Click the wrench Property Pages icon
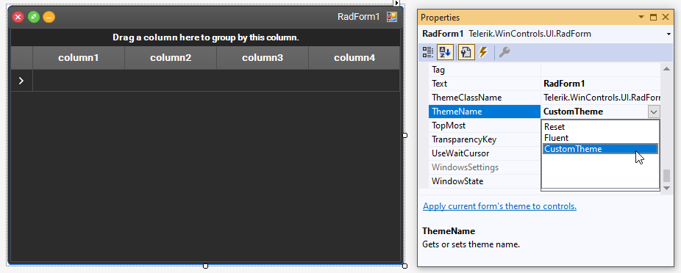The image size is (681, 273). point(504,53)
